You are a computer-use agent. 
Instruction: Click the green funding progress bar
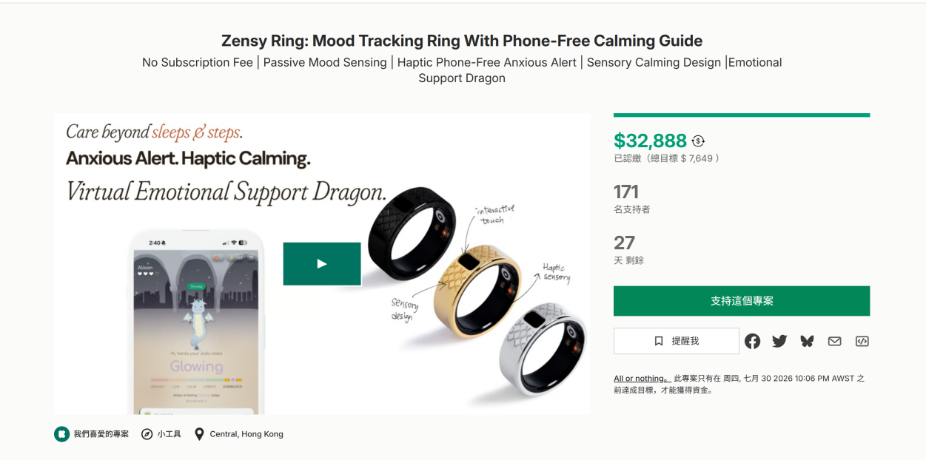coord(742,115)
